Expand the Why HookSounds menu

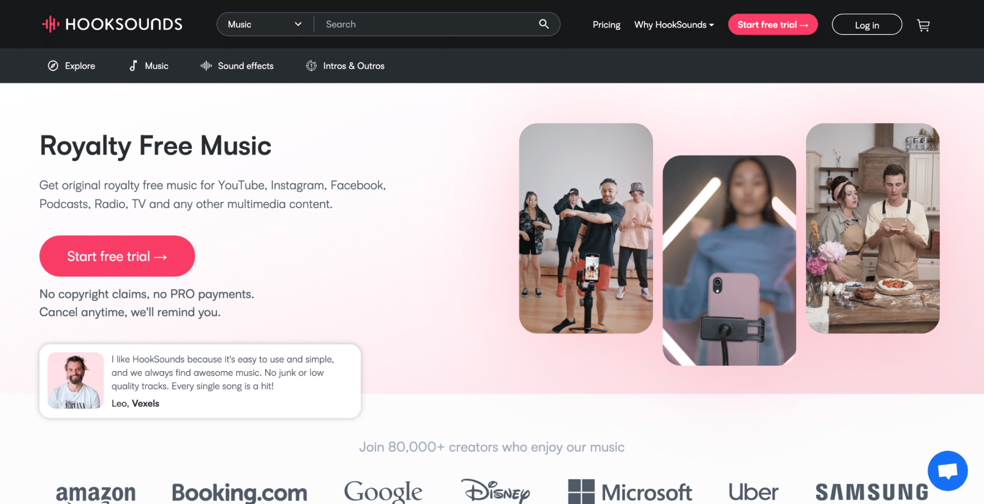click(674, 25)
